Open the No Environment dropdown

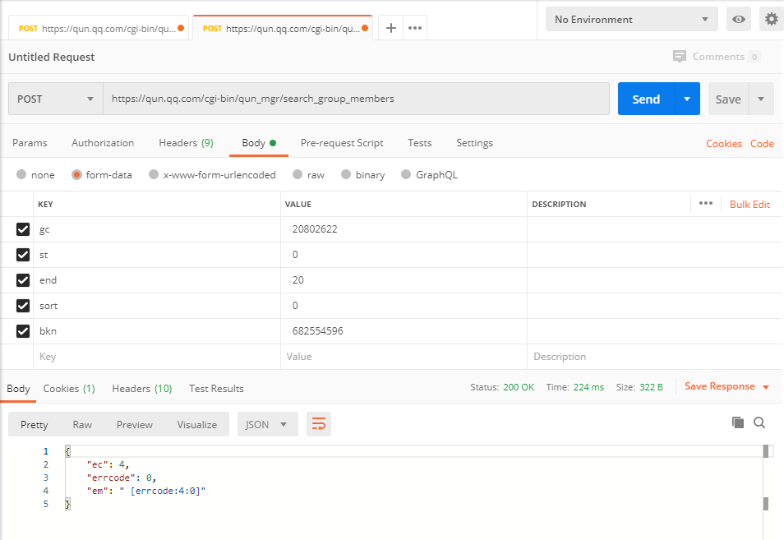[631, 20]
